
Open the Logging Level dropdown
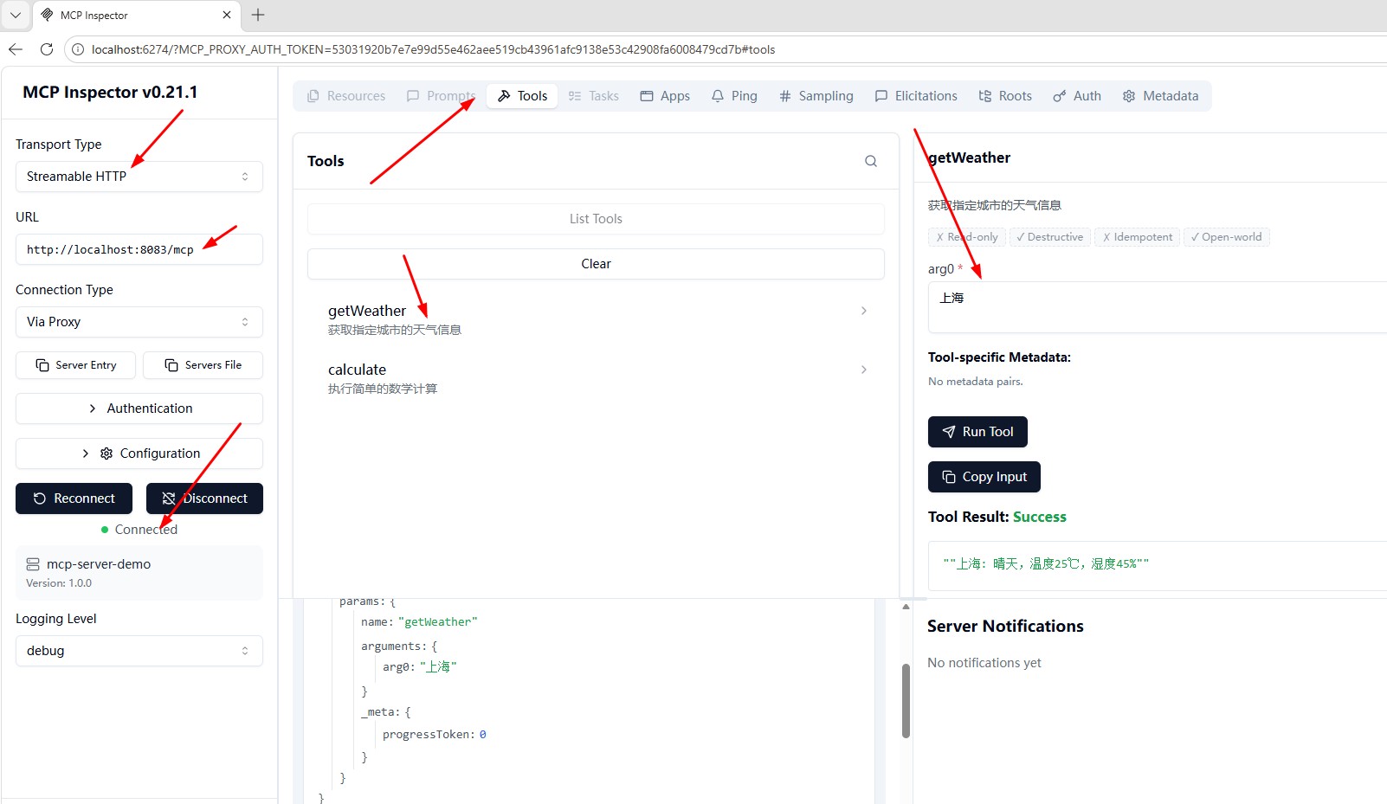pos(139,651)
